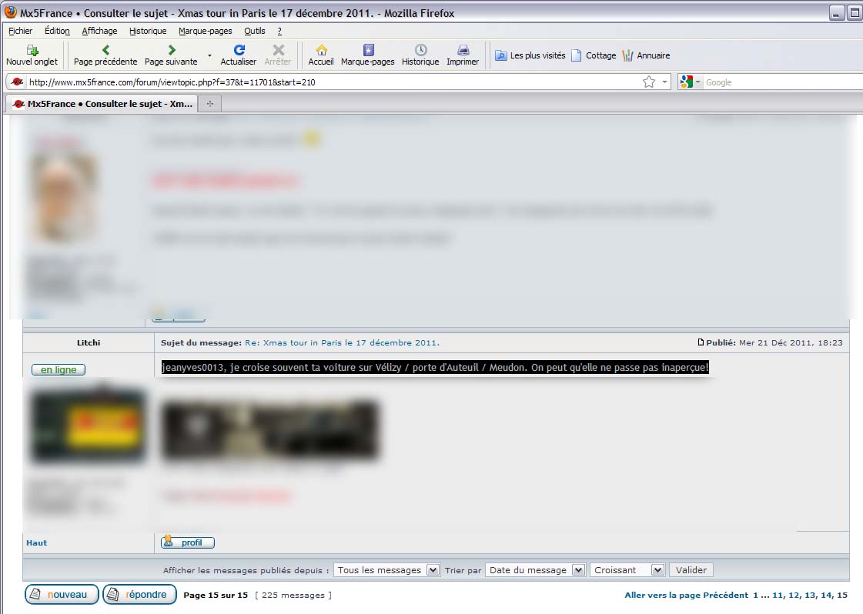
Task: Go to page 14 of the topic
Action: coord(827,596)
